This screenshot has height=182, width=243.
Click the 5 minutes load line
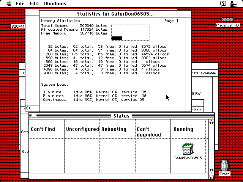[95, 96]
